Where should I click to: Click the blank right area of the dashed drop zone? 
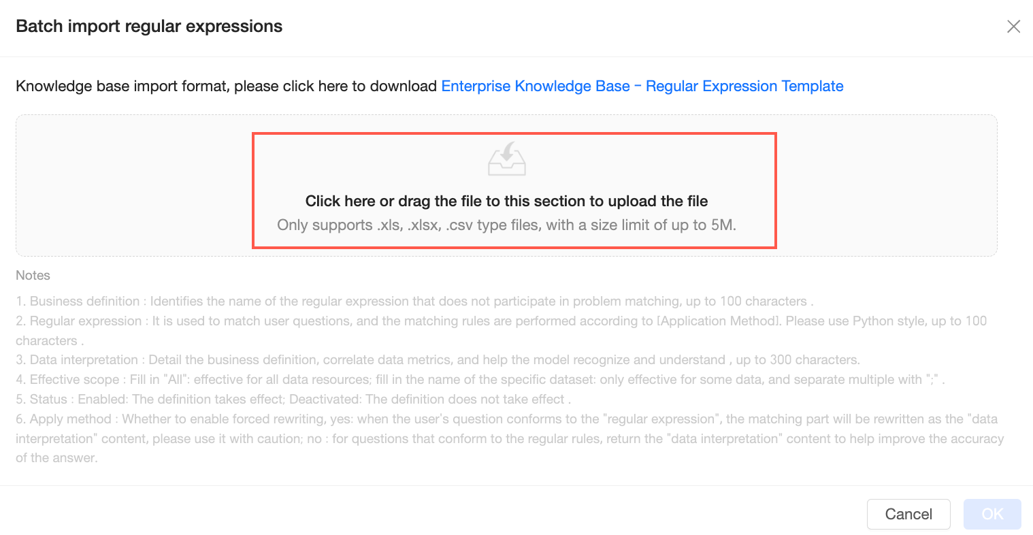(886, 186)
